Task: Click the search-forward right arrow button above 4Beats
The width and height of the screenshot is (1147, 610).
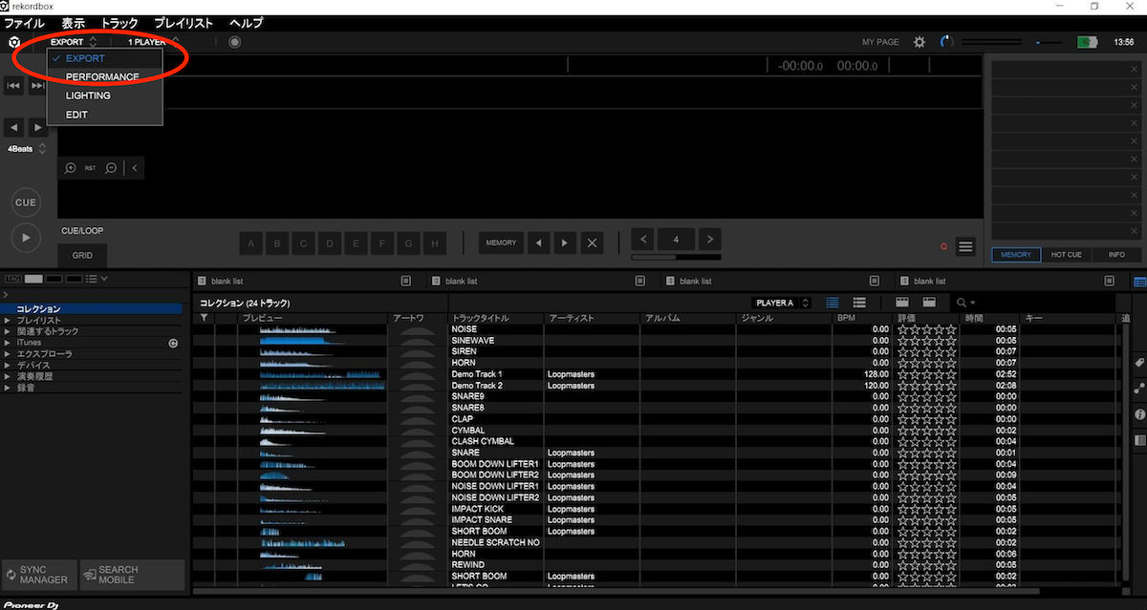Action: [x=37, y=127]
